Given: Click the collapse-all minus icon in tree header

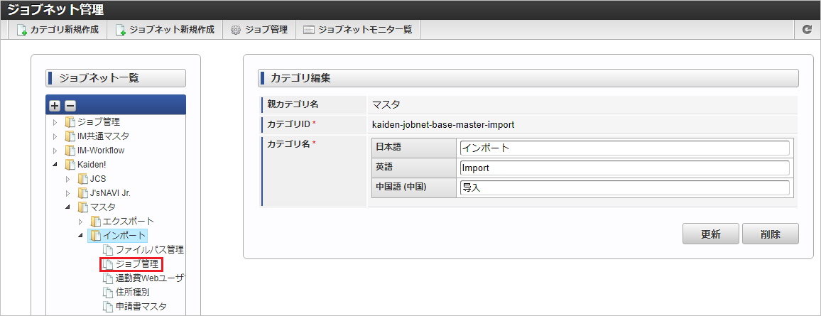Looking at the screenshot, I should coord(70,106).
